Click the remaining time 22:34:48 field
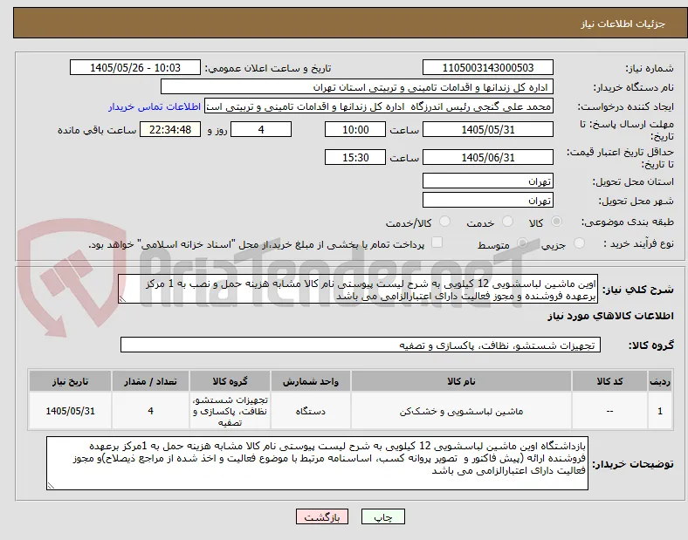688x540 pixels. (x=170, y=130)
